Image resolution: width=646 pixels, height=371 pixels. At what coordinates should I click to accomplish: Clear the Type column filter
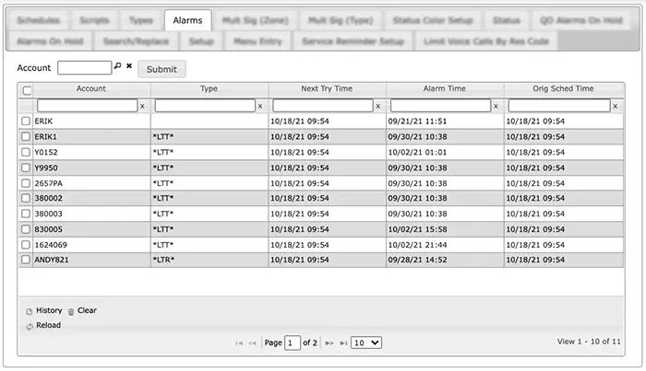point(260,107)
